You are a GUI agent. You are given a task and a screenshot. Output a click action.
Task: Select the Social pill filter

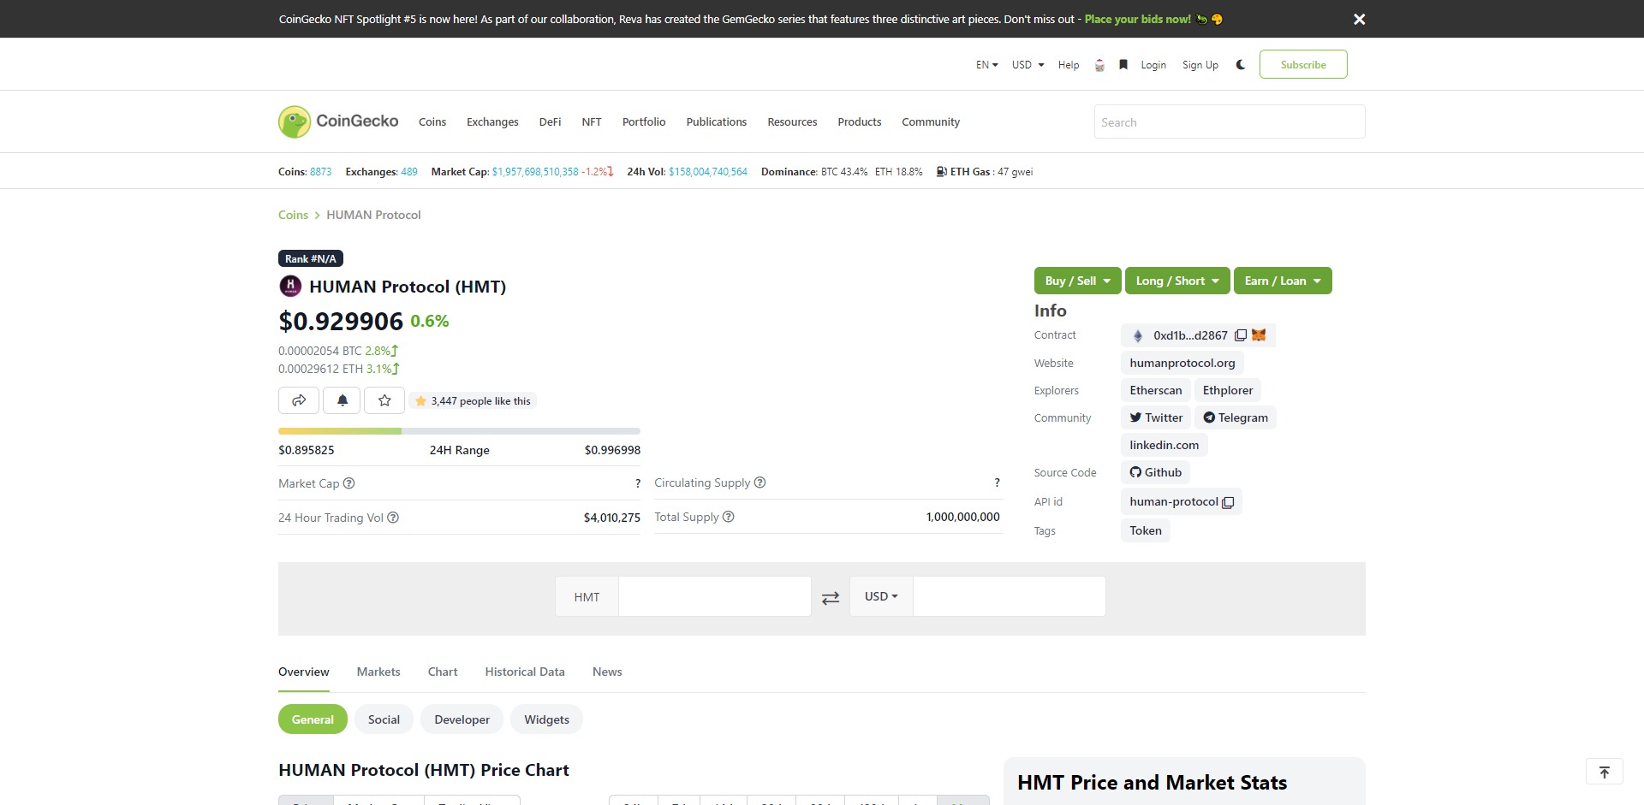coord(384,719)
